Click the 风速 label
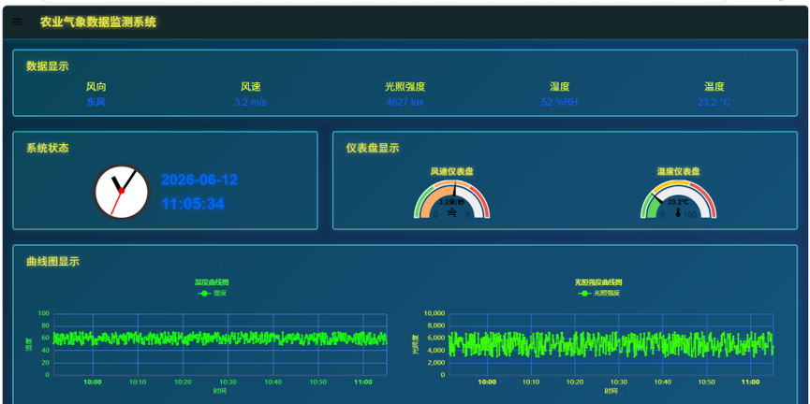Image resolution: width=810 pixels, height=404 pixels. click(251, 87)
